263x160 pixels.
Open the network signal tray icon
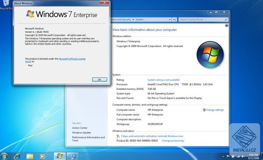tap(238, 156)
